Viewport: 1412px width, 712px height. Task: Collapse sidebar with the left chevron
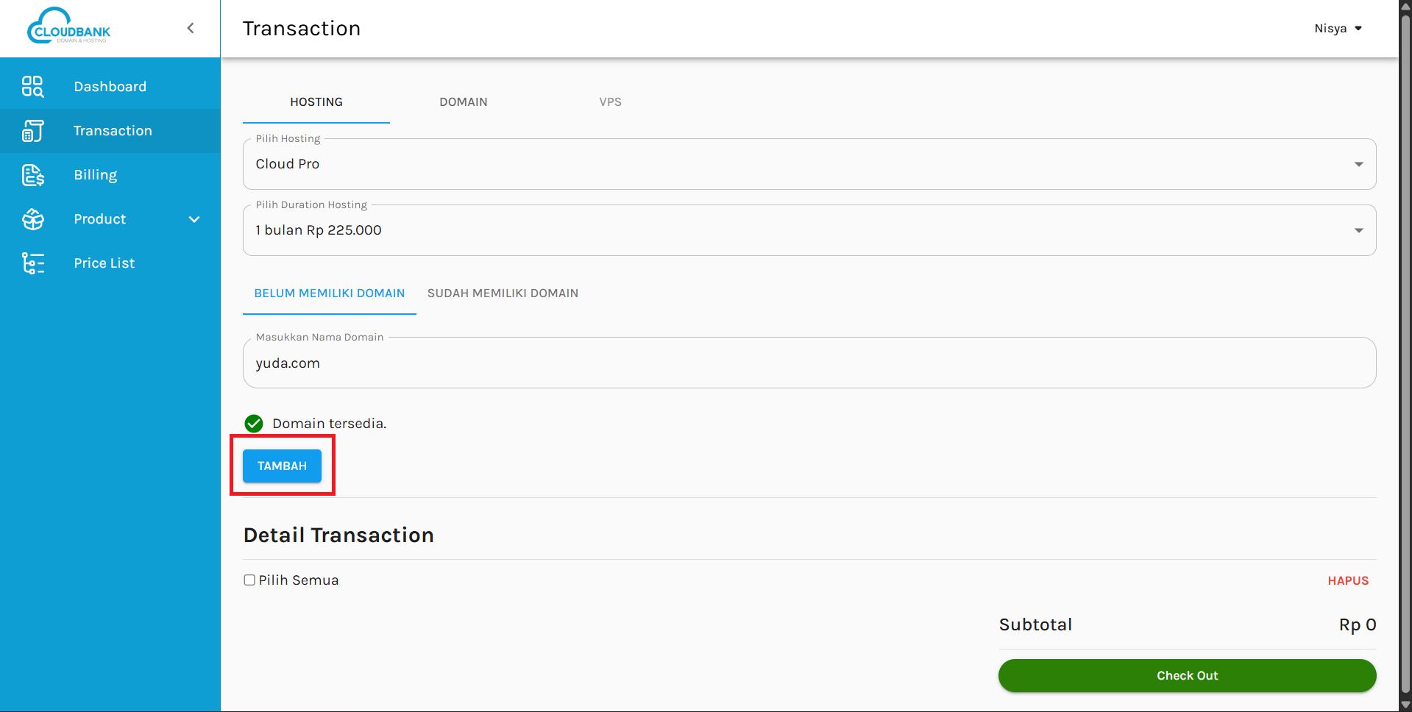(191, 28)
